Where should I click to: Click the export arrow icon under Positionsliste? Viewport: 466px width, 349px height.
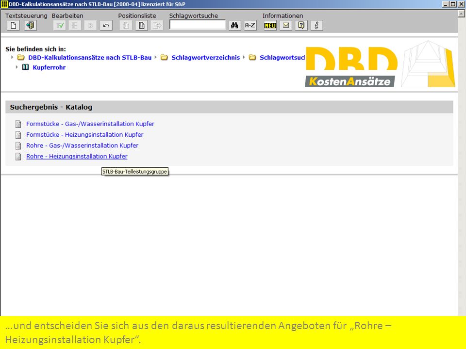pos(157,26)
